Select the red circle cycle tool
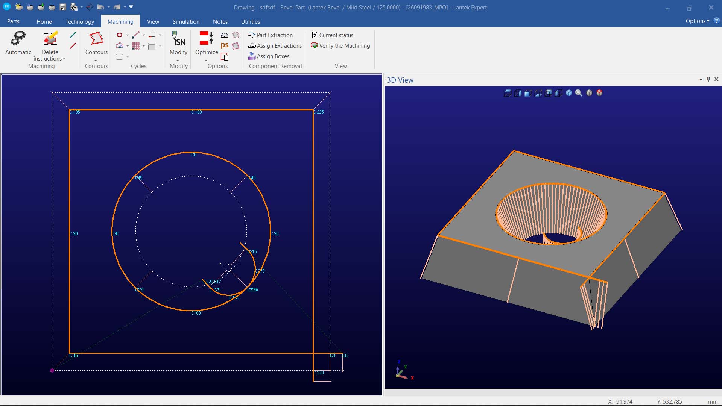 pos(120,35)
